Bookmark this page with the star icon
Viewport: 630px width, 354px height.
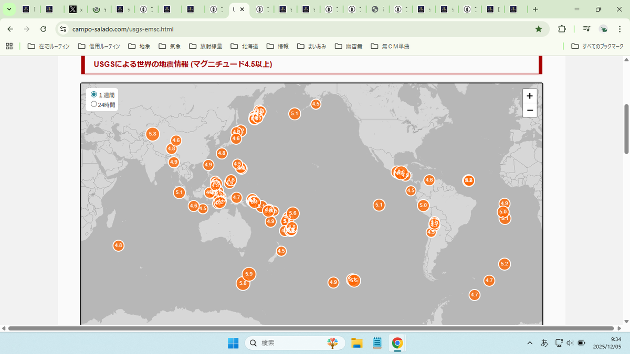click(539, 29)
